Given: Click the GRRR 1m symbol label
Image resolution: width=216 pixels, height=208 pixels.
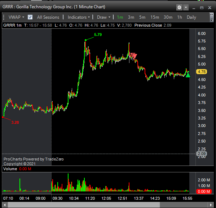Looking at the screenshot, I should point(12,25).
